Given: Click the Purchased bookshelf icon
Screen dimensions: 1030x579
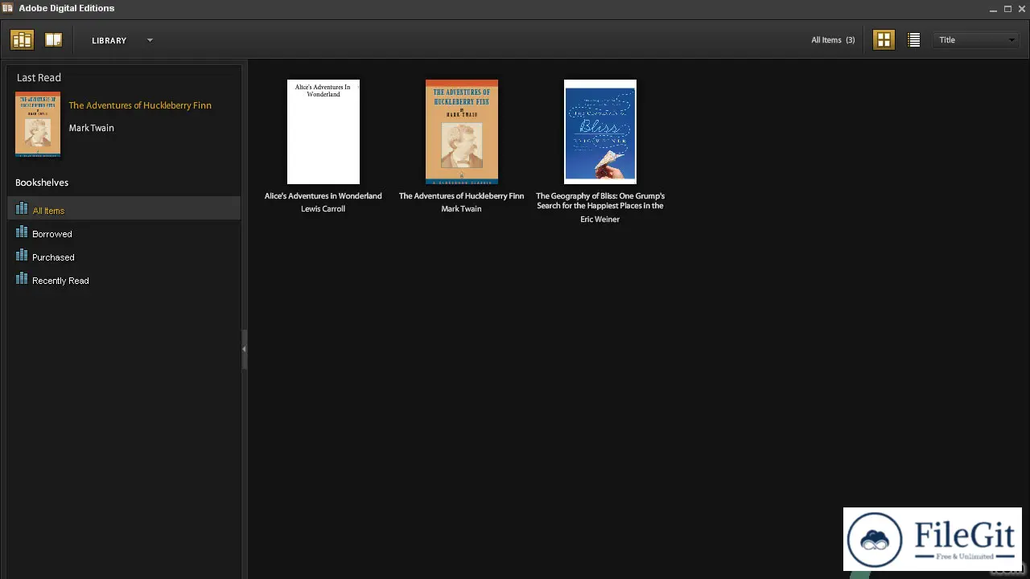Looking at the screenshot, I should coord(22,255).
